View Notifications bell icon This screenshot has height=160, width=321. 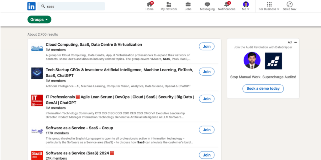[x=226, y=4]
